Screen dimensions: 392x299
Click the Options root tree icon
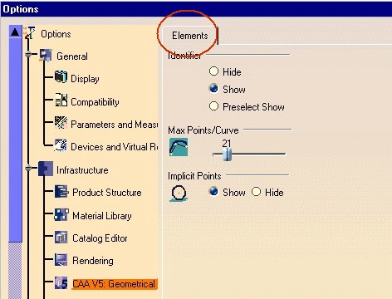point(29,32)
